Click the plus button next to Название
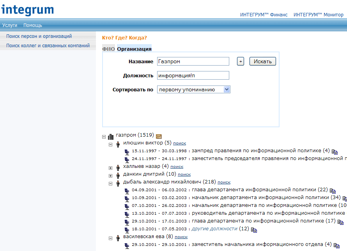The height and width of the screenshot is (251, 347). tap(241, 61)
